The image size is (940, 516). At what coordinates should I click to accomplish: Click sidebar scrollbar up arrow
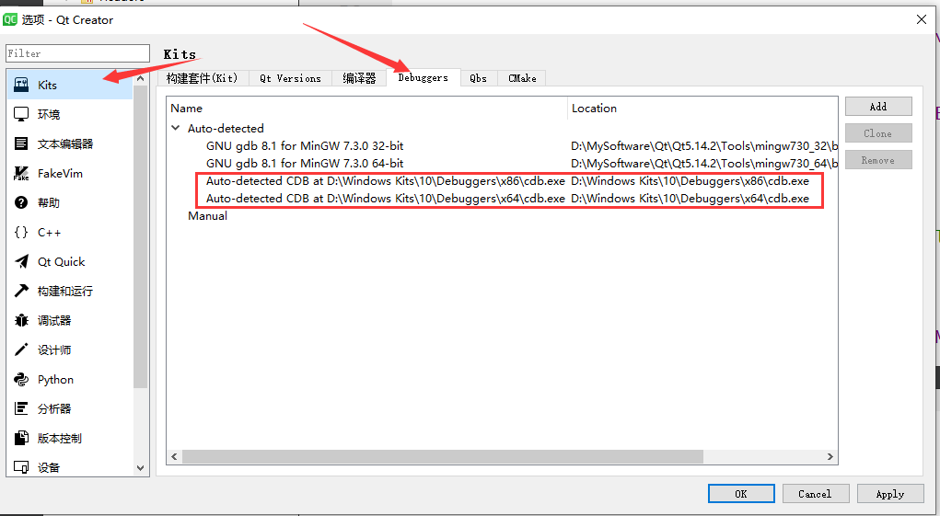point(141,78)
